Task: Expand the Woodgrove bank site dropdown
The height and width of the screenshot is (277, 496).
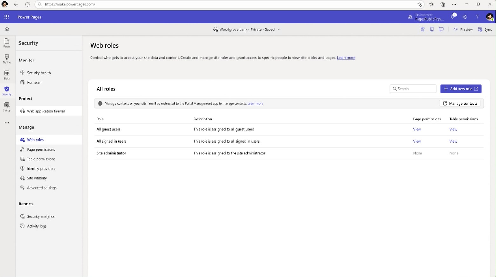Action: [279, 29]
